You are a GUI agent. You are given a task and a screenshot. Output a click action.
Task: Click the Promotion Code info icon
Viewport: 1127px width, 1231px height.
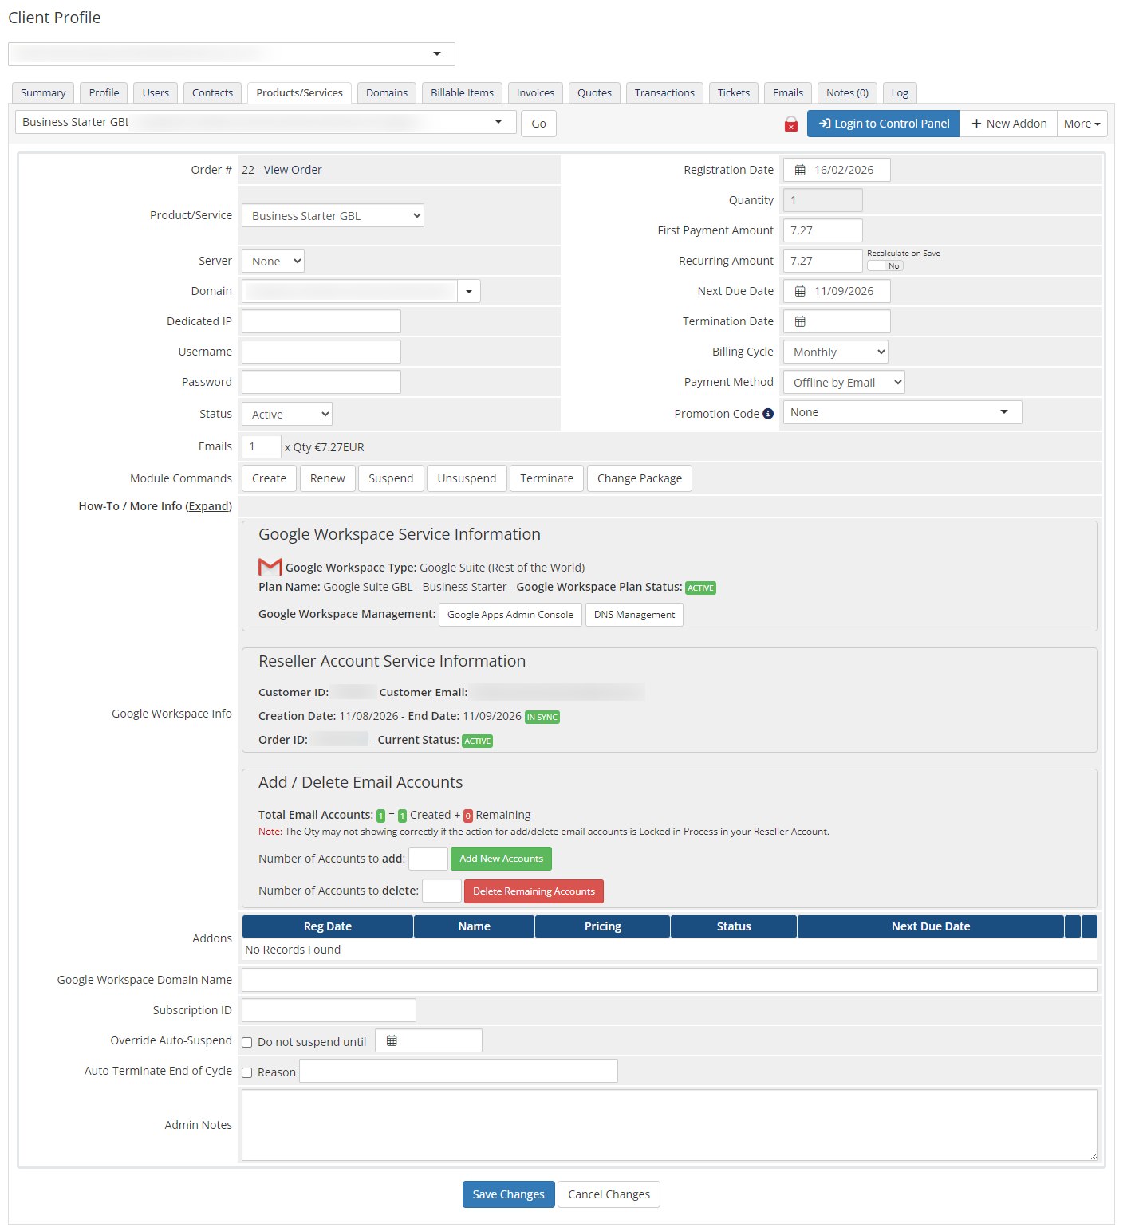(x=768, y=414)
